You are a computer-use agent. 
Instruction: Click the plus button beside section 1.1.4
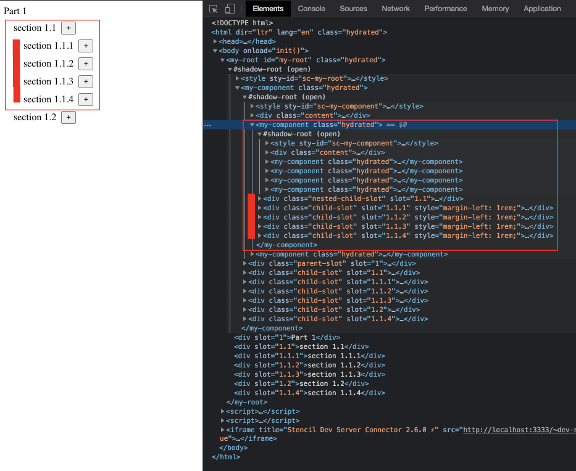click(x=86, y=99)
